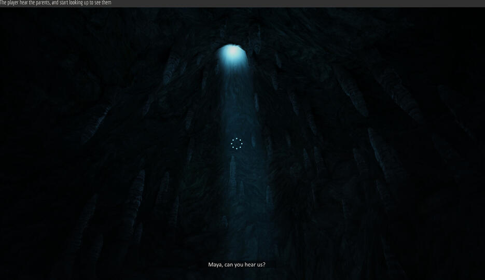Click the caption text about the player hearing parents
This screenshot has width=485, height=280.
(x=56, y=3)
